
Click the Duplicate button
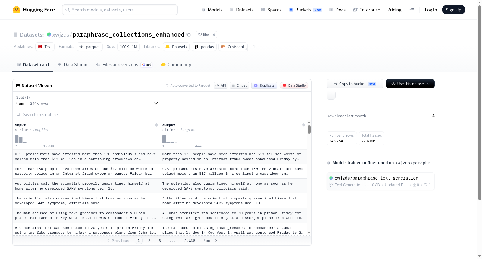click(x=264, y=85)
